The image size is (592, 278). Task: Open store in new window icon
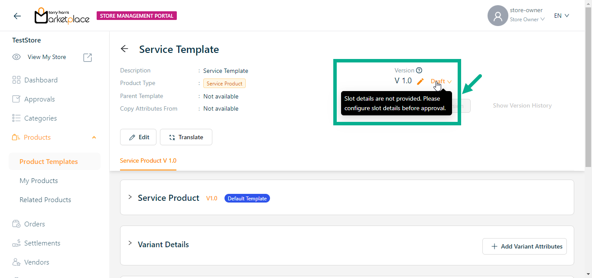[88, 57]
